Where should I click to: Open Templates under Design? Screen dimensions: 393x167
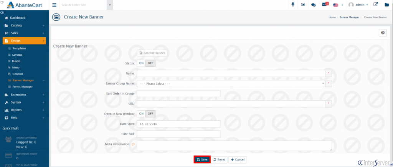pos(19,48)
